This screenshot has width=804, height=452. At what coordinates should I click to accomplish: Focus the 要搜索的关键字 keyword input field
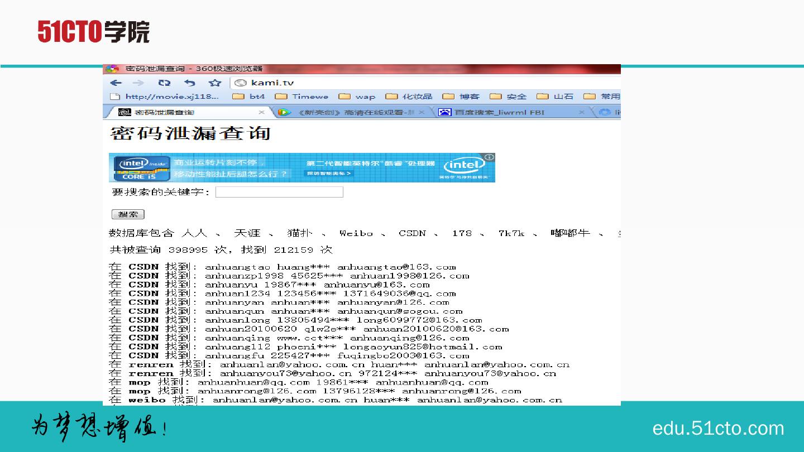click(x=279, y=192)
